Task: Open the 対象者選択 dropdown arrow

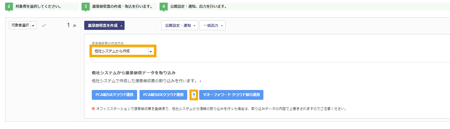Action: point(33,26)
